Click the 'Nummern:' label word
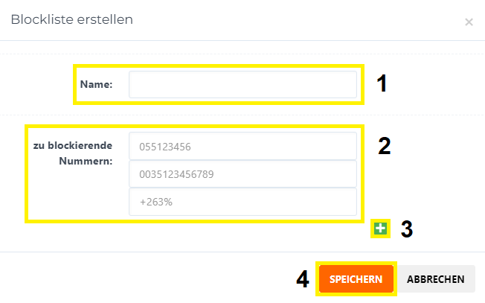 pos(86,161)
